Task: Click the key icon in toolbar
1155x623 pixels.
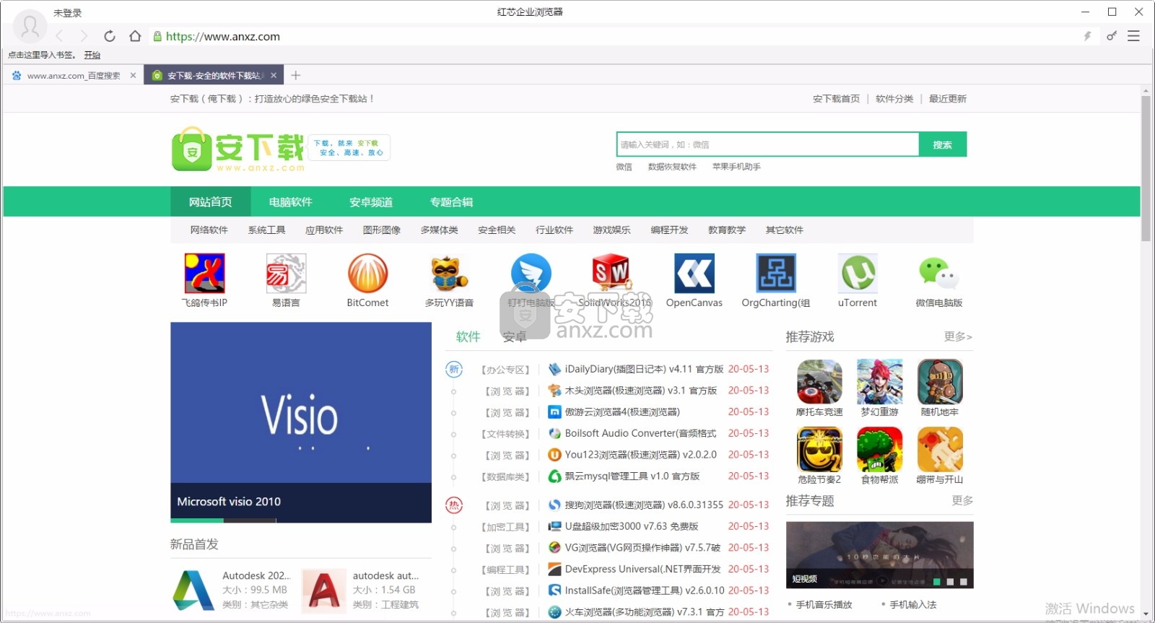Action: click(1112, 36)
